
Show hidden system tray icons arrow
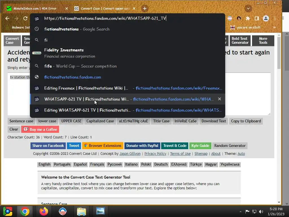[240, 211]
